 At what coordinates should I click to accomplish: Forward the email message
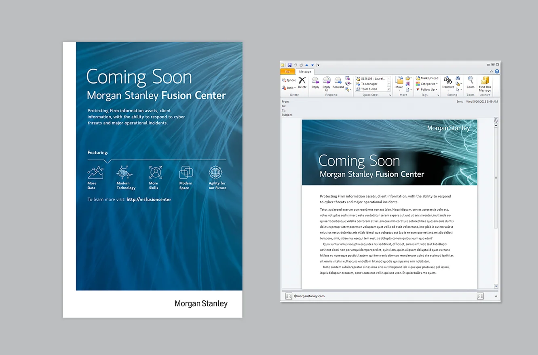[x=338, y=83]
